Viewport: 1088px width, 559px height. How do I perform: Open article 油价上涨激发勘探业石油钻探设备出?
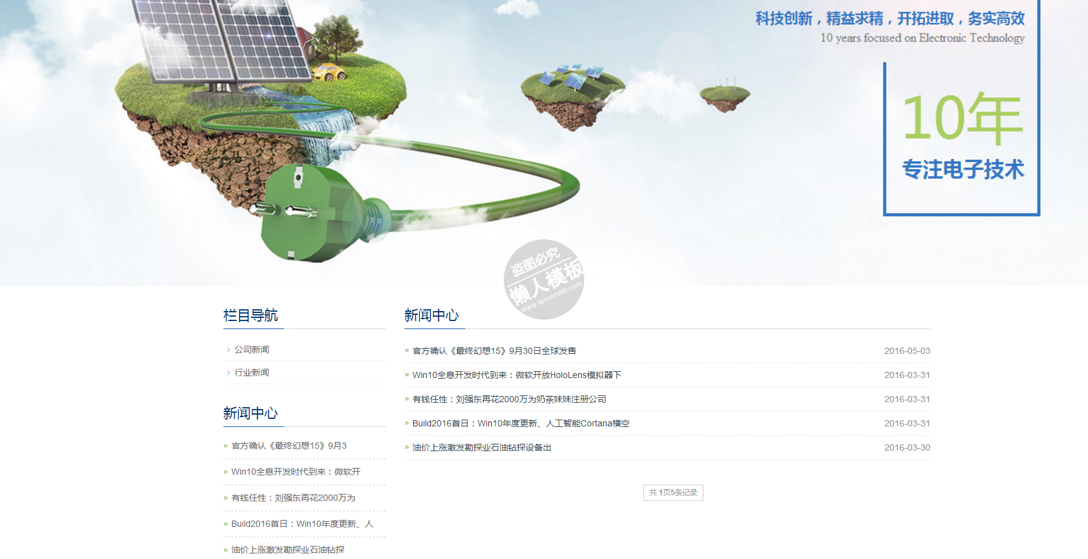pos(482,447)
